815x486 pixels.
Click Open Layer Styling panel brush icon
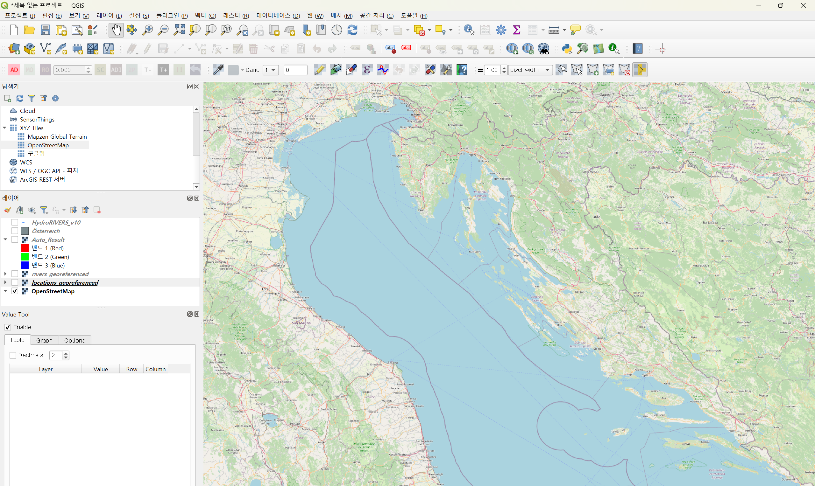coord(8,210)
